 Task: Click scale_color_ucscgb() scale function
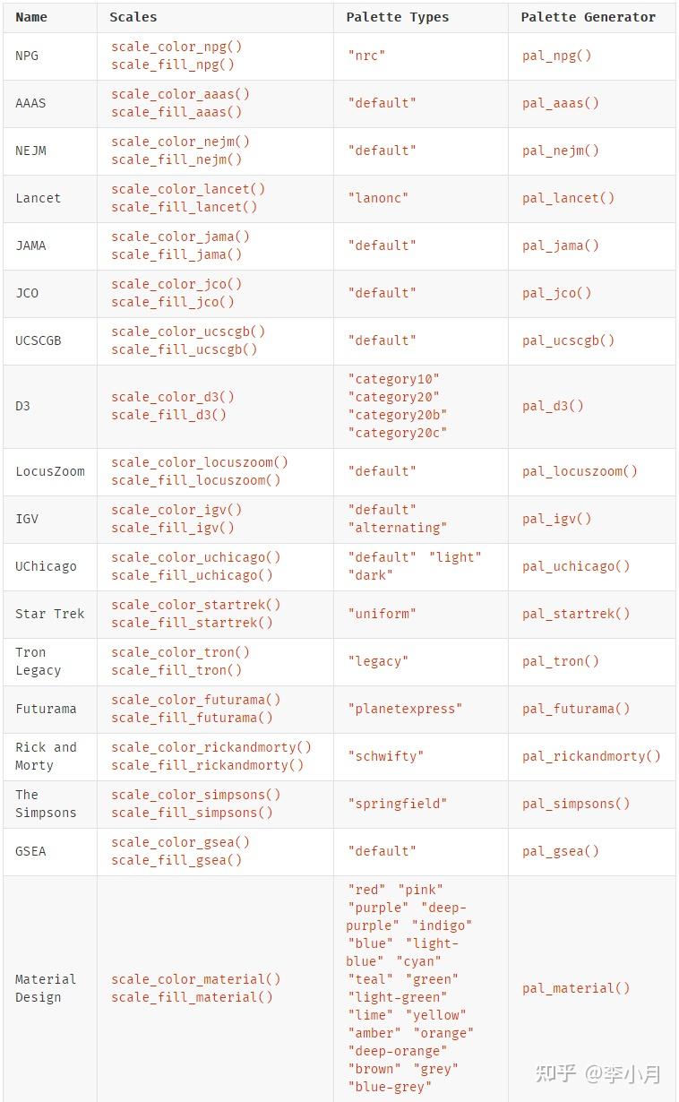click(188, 331)
